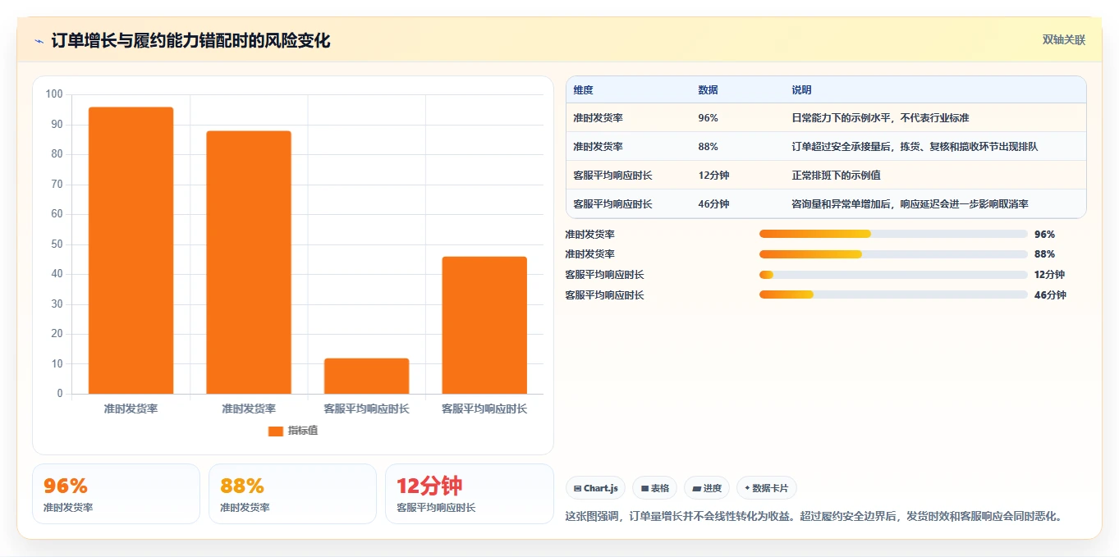Click the lightning icon beside the title
Image resolution: width=1119 pixels, height=557 pixels.
[39, 40]
